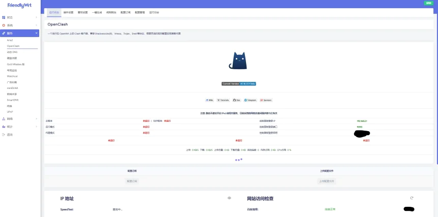Viewport: 438px width, 217px height.
Task: Click the Current Version badge
Action: 239,83
